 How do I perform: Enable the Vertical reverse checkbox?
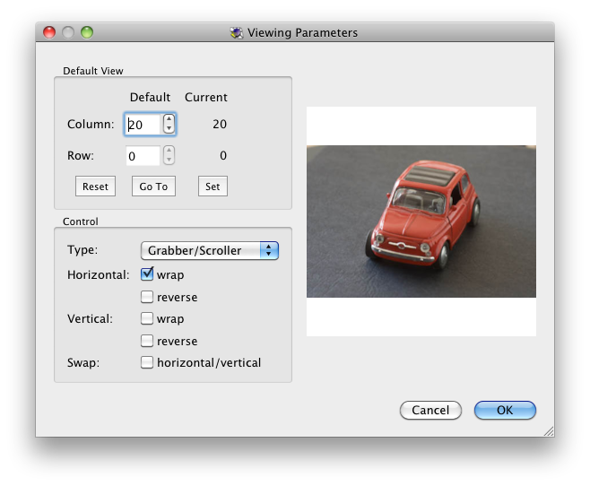pyautogui.click(x=147, y=341)
